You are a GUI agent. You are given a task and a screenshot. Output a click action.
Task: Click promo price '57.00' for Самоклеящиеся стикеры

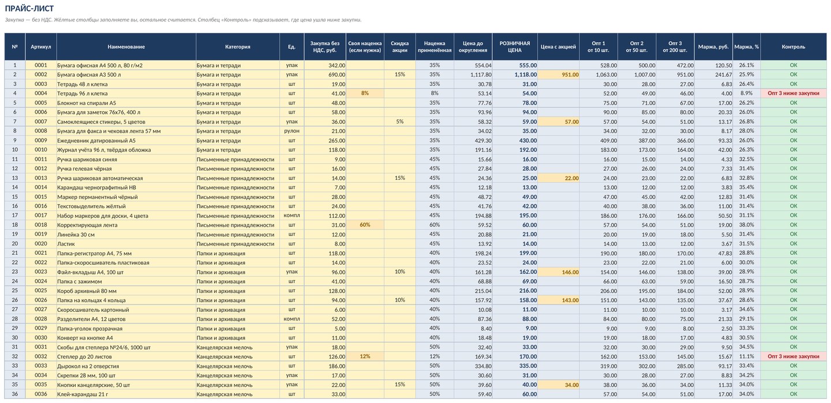click(x=559, y=122)
